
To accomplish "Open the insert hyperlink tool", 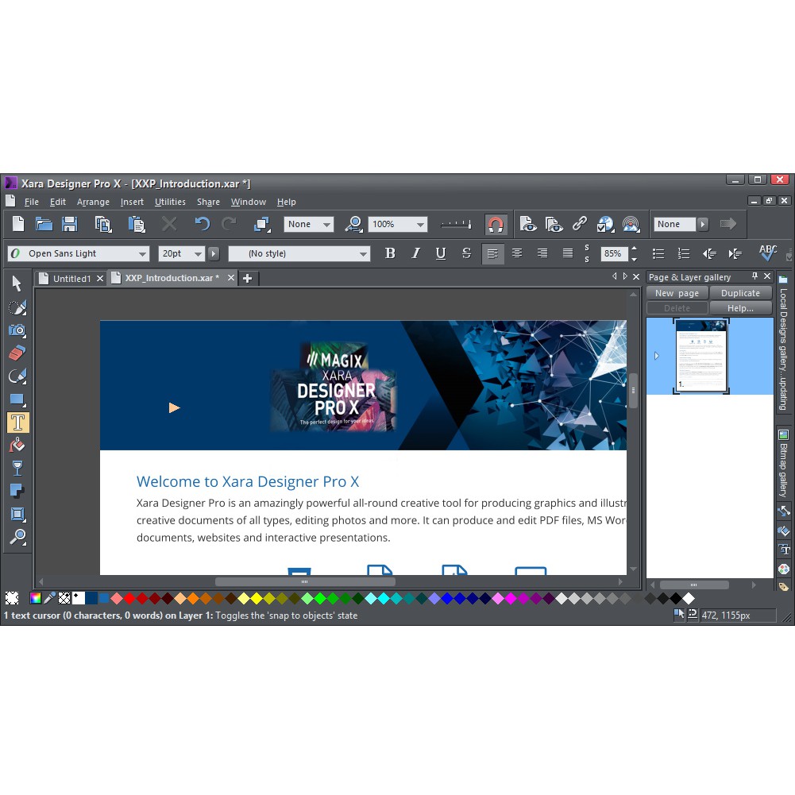I will tap(581, 223).
